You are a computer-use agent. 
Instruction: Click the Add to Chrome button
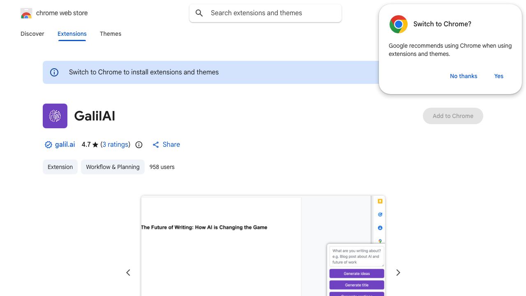click(x=453, y=116)
